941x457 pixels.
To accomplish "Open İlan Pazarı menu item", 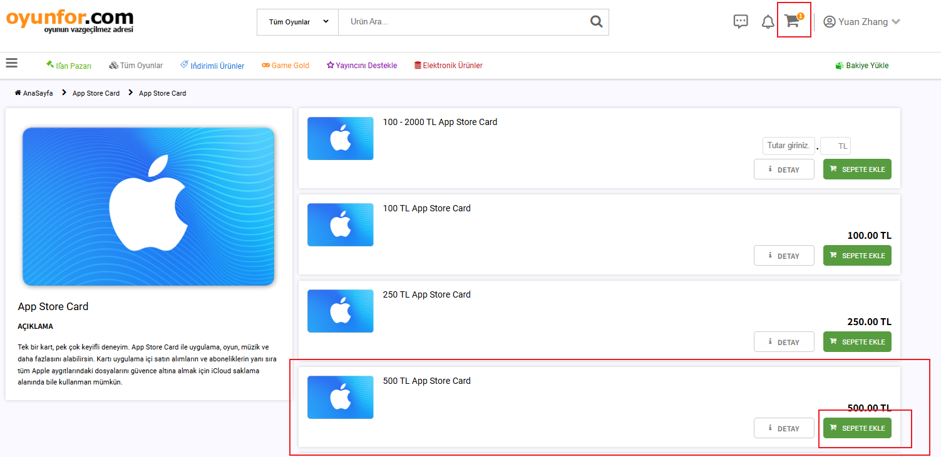I will click(69, 65).
